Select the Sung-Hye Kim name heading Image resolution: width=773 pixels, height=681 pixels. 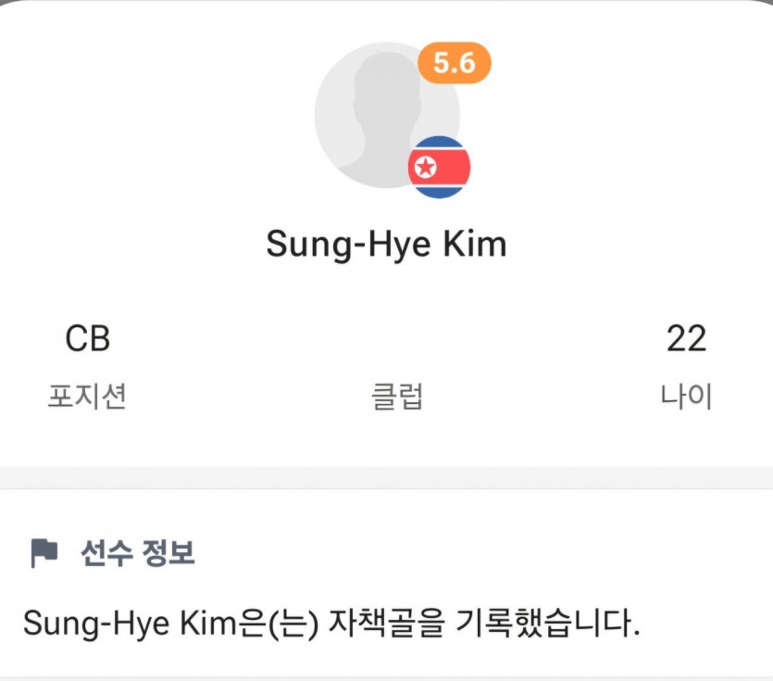click(387, 245)
